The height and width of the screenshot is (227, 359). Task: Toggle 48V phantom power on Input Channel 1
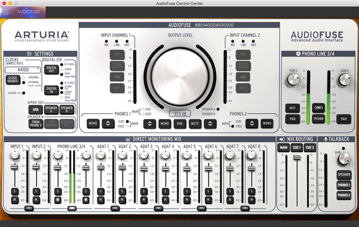tap(117, 55)
